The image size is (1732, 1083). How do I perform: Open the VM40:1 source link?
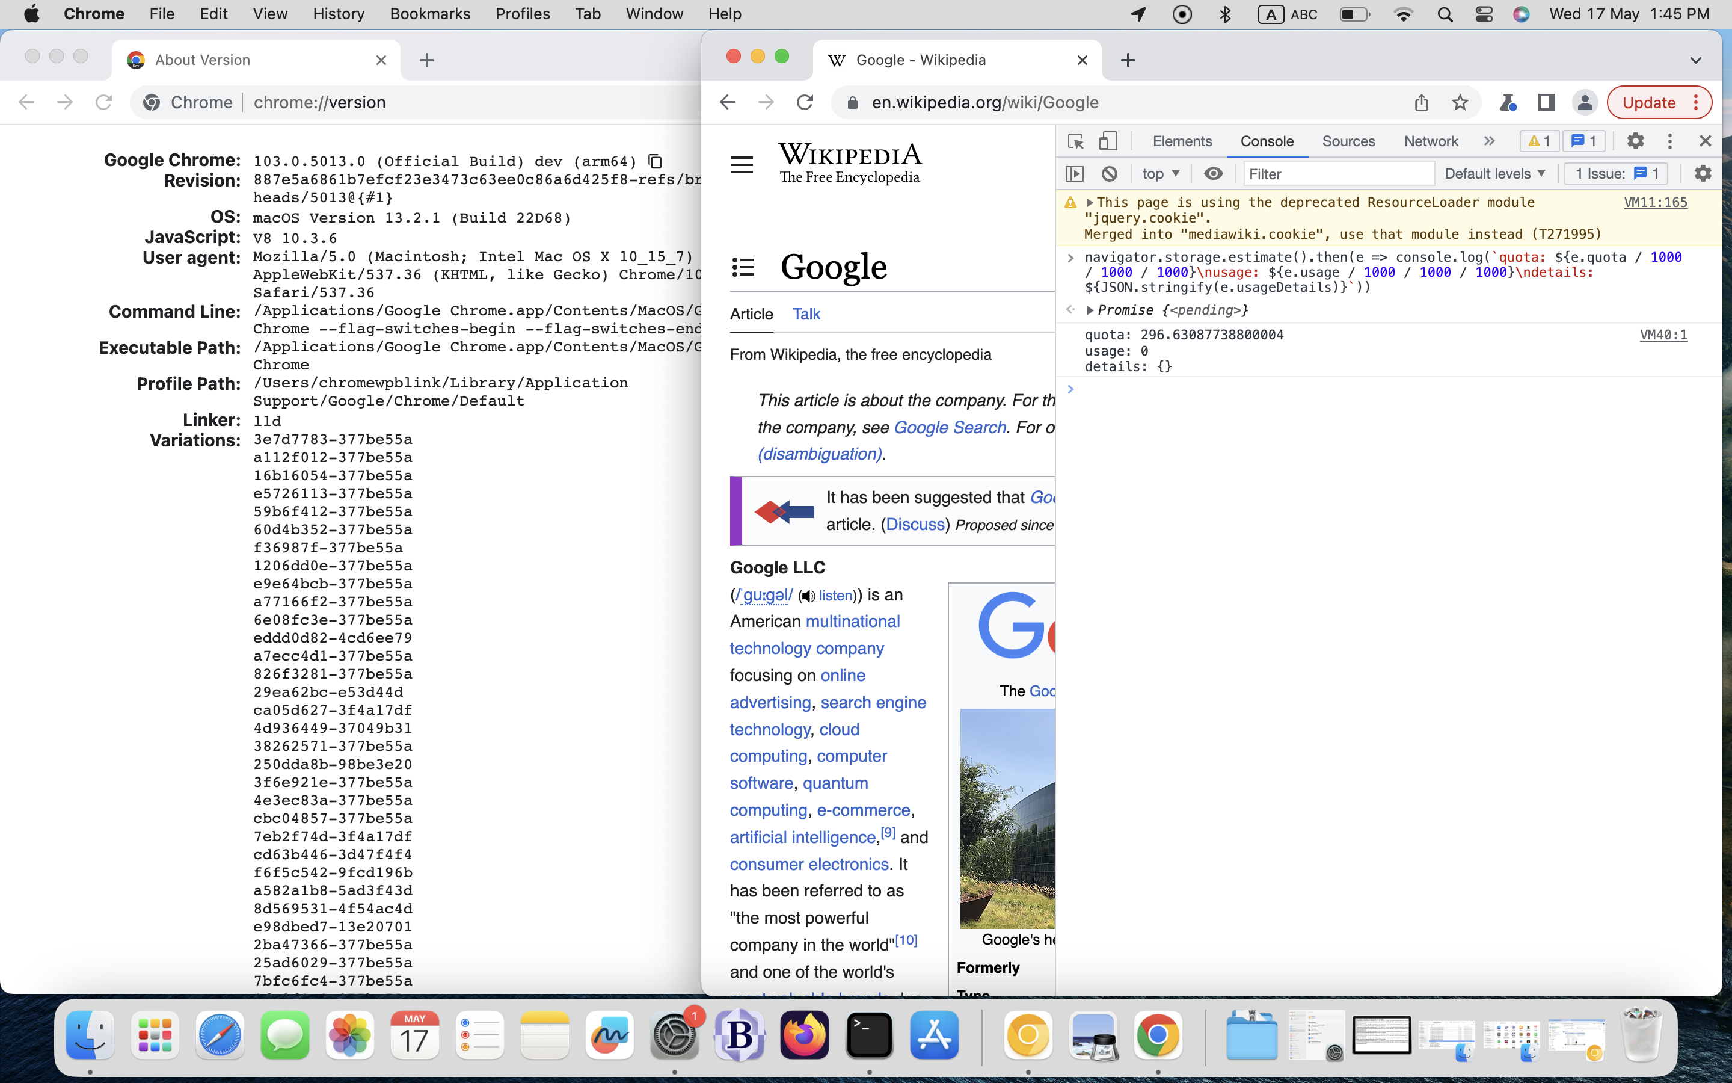[1663, 335]
